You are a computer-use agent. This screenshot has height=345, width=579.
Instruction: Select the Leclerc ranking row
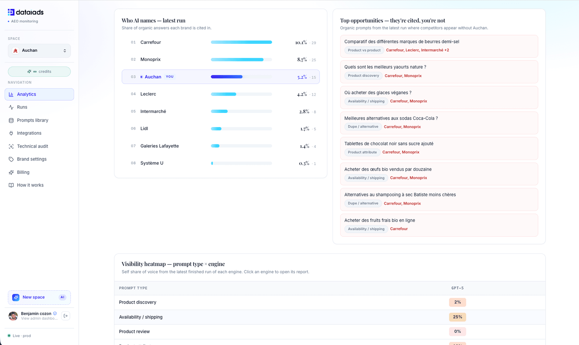click(221, 94)
